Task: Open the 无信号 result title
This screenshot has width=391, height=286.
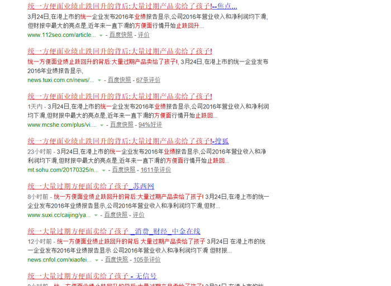Action: click(92, 276)
